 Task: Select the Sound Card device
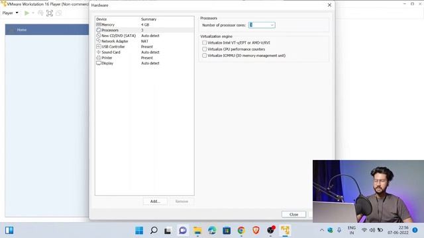[x=144, y=52]
